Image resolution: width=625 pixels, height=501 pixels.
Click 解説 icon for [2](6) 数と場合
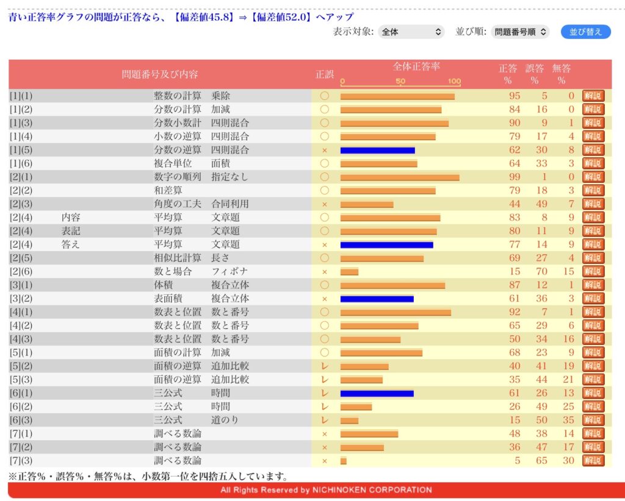pos(593,271)
